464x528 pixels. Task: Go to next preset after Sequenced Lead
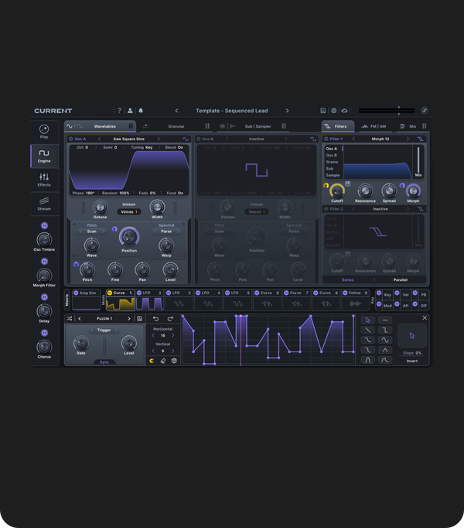tap(287, 111)
